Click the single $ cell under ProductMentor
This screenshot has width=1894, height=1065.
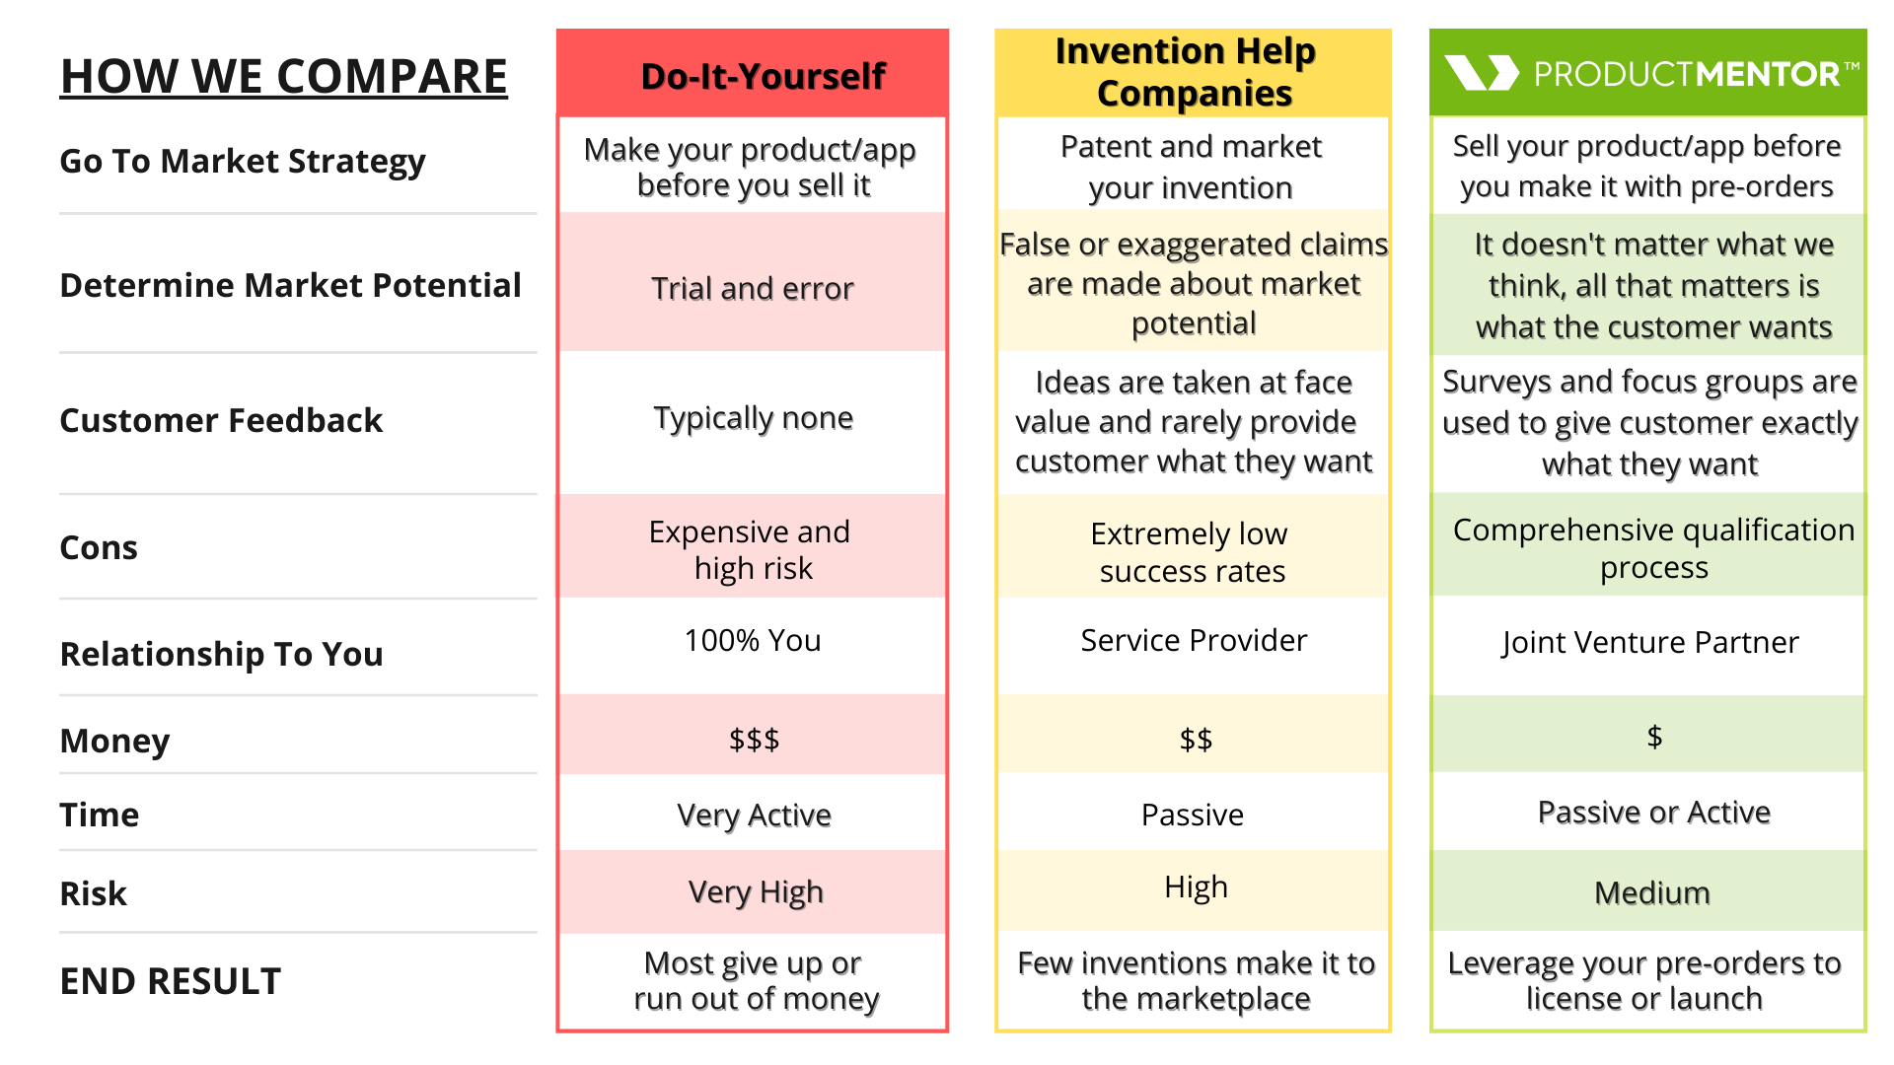click(1654, 736)
